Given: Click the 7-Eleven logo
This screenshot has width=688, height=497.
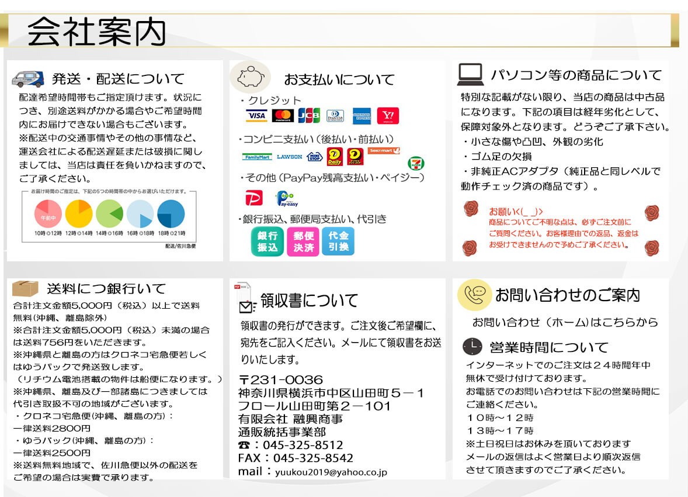Looking at the screenshot, I should [x=415, y=164].
